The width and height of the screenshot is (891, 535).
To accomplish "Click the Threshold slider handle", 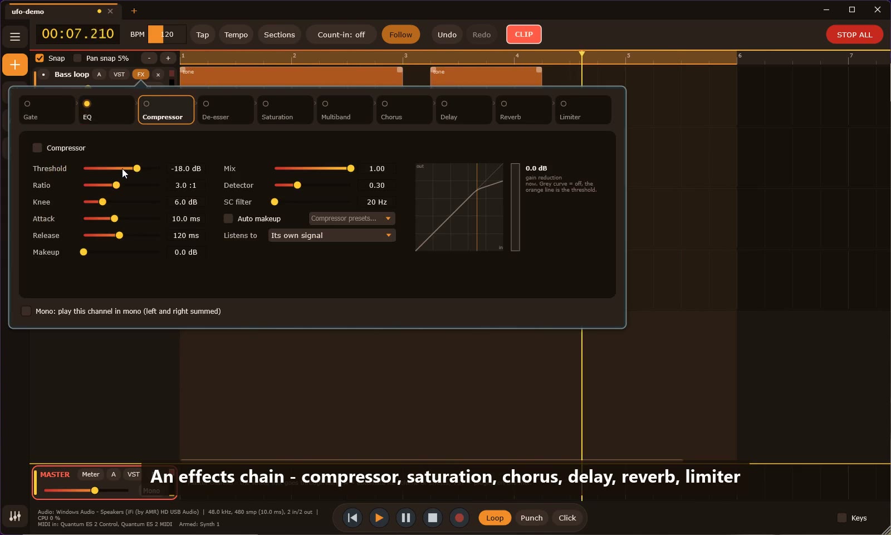I will point(137,168).
